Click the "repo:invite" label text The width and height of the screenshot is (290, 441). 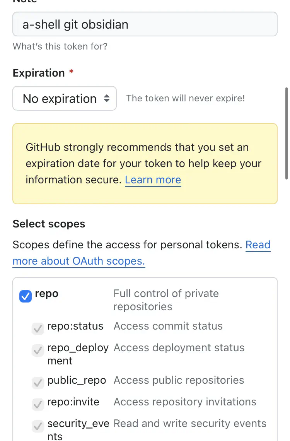click(x=73, y=402)
